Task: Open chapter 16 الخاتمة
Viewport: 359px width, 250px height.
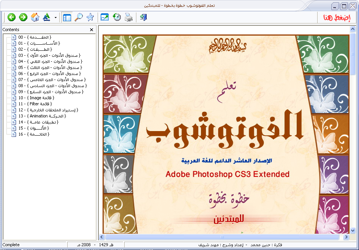Action: point(34,134)
